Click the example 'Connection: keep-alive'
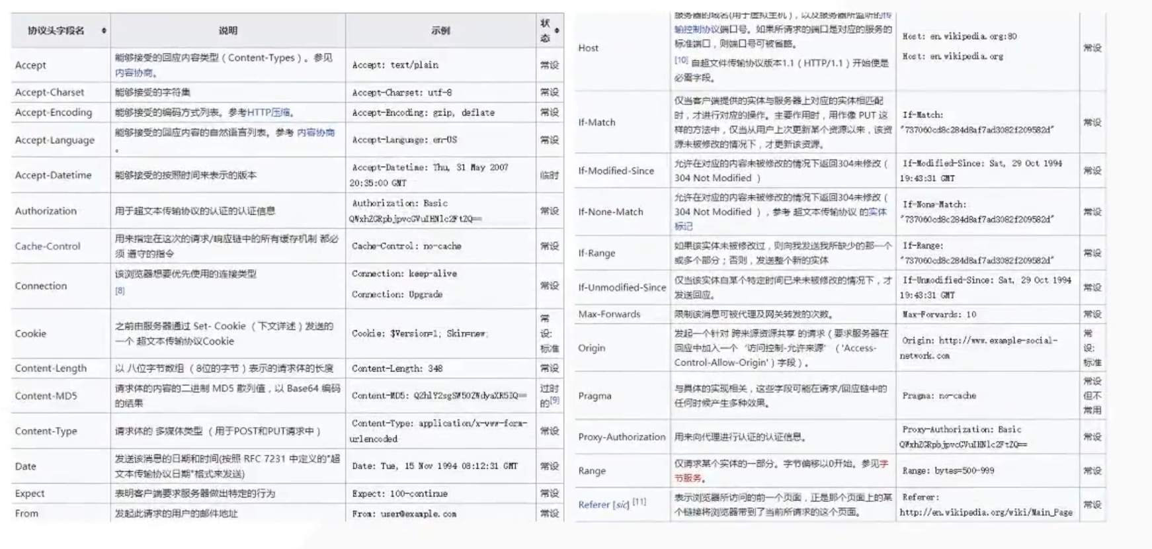1152x549 pixels. point(404,273)
